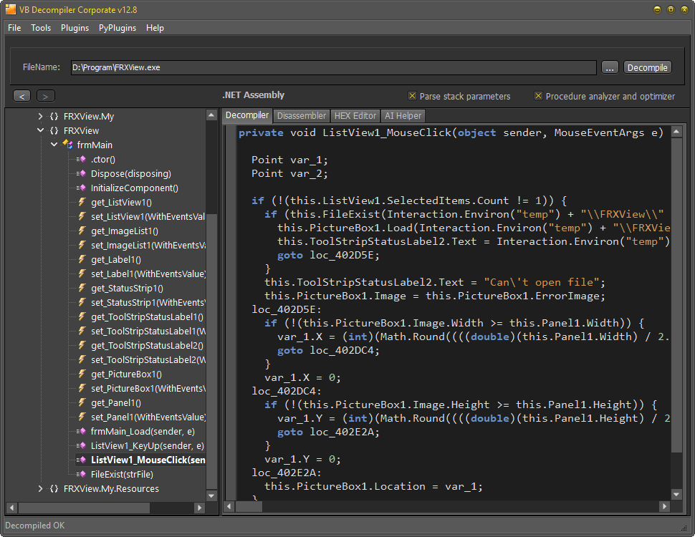The height and width of the screenshot is (537, 695).
Task: Click the browse ... button
Action: (x=610, y=67)
